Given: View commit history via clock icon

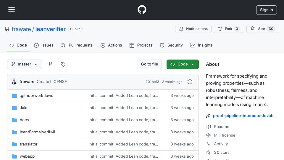Looking at the screenshot, I should pos(190,82).
